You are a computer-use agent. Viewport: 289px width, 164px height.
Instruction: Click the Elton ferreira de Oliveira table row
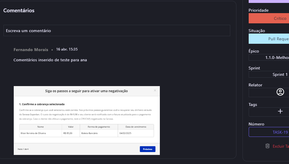pos(86,133)
